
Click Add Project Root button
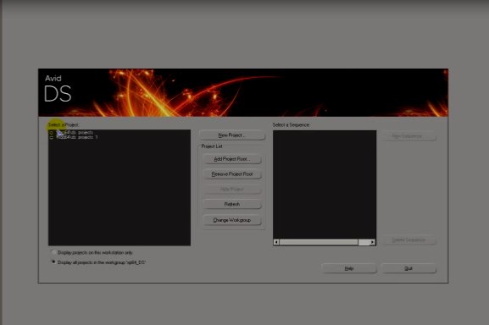pyautogui.click(x=232, y=159)
